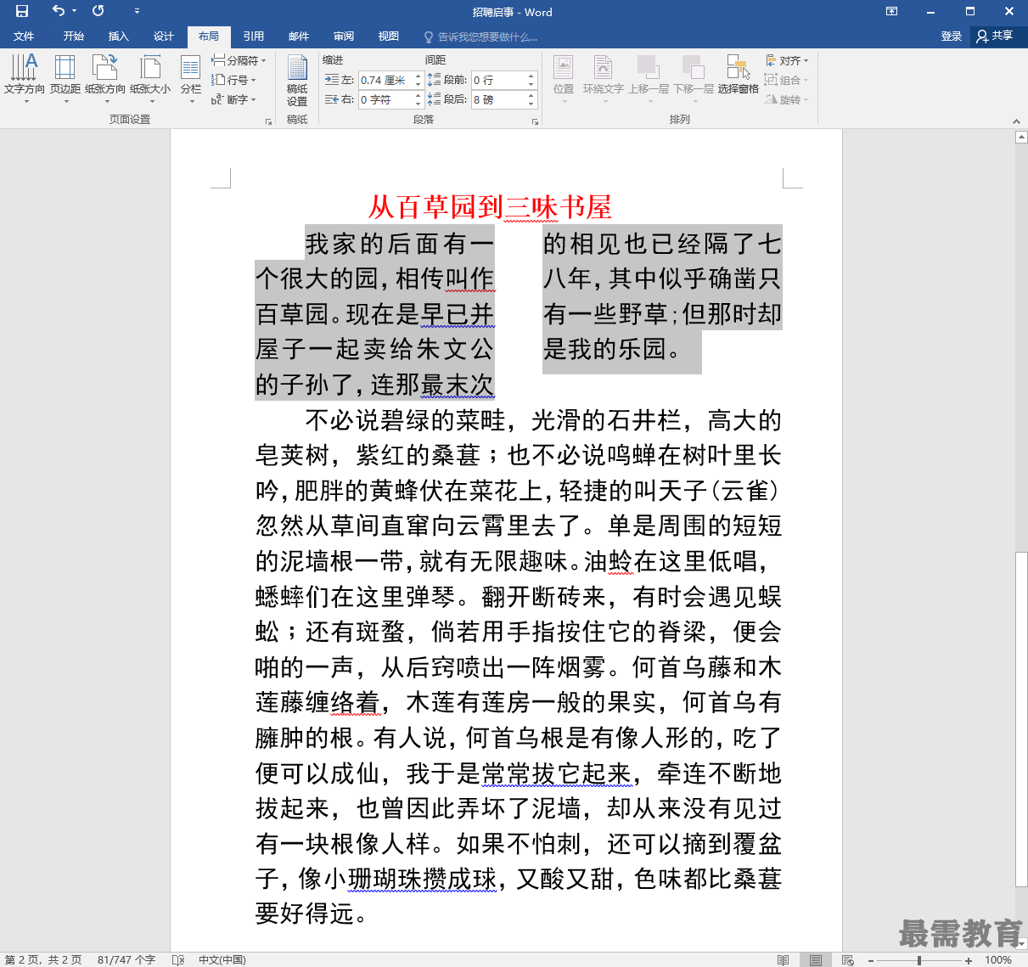
Task: Open the 纸张大小 paper size menu
Action: pyautogui.click(x=150, y=78)
